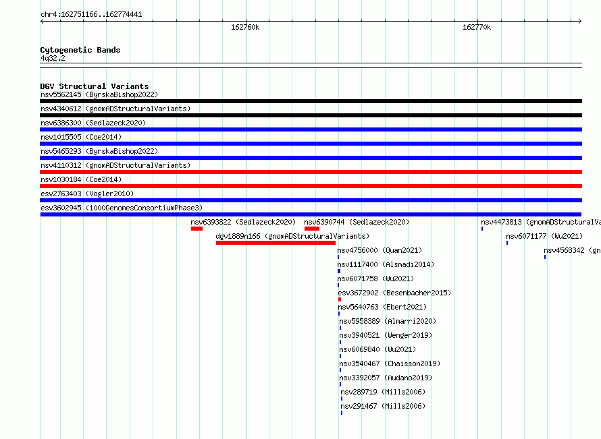Open nsv3540467 (Chaisson2019) label
This screenshot has width=601, height=439.
click(x=390, y=363)
